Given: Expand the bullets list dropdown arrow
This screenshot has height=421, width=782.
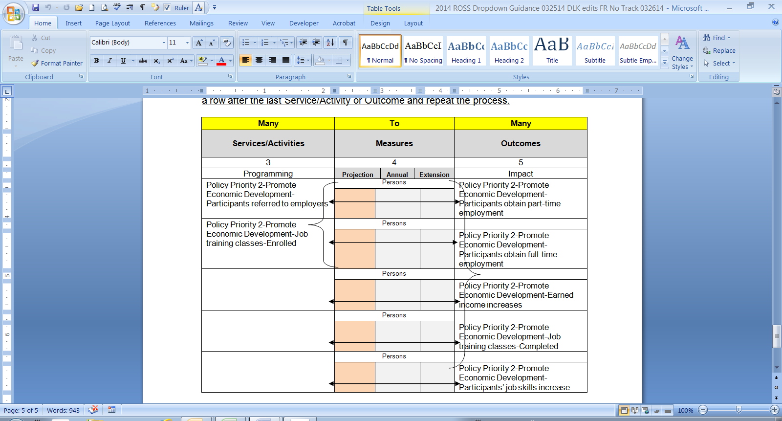Looking at the screenshot, I should pyautogui.click(x=255, y=43).
